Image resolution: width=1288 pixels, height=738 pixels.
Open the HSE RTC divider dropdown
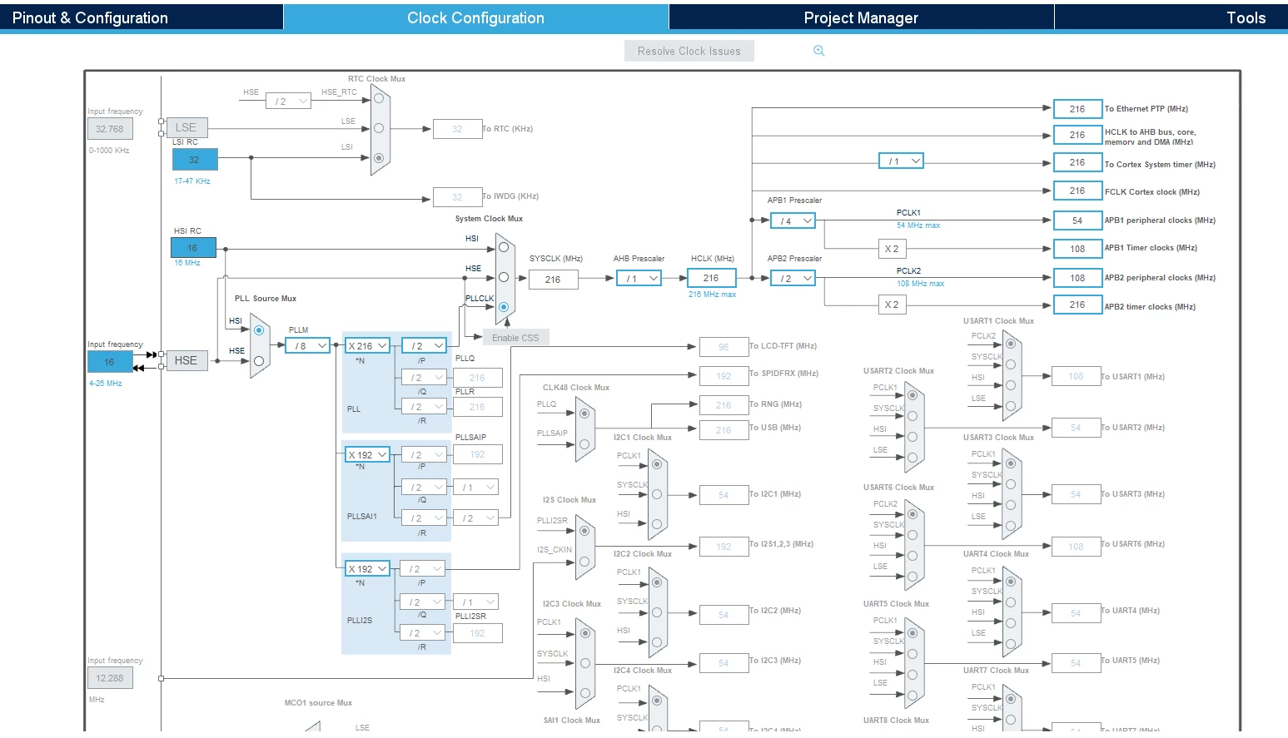[288, 101]
